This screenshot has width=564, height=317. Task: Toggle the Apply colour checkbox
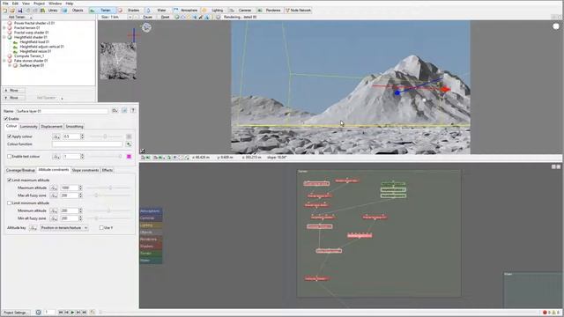coord(10,136)
